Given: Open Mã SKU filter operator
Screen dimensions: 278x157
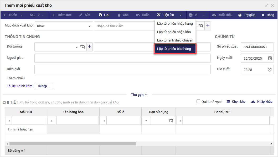Looking at the screenshot, I should tap(9, 121).
